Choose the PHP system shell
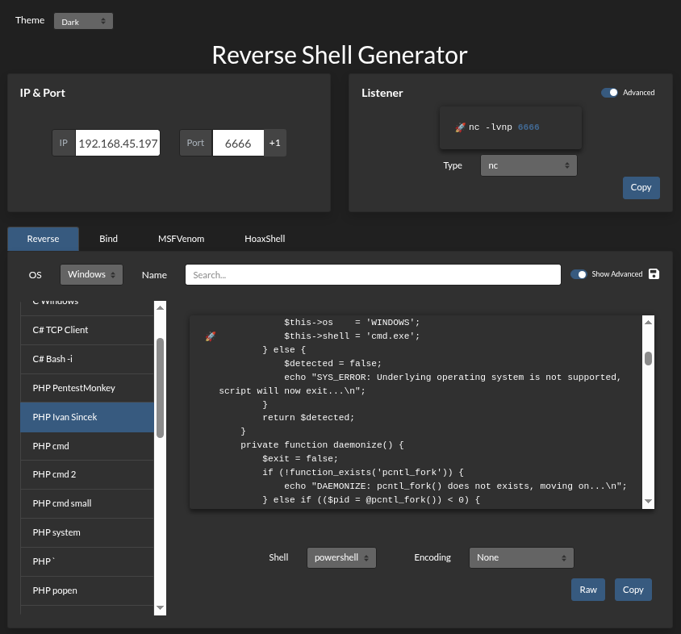The height and width of the screenshot is (634, 681). coord(87,533)
